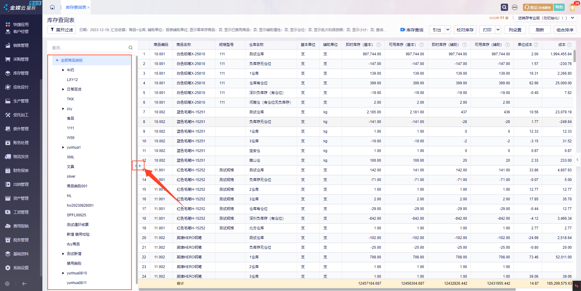Collapse the left sidebar with arrow icon
The height and width of the screenshot is (291, 581).
point(25,284)
